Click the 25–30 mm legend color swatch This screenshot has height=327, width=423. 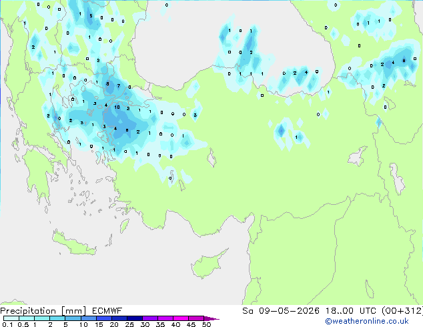pyautogui.click(x=134, y=318)
